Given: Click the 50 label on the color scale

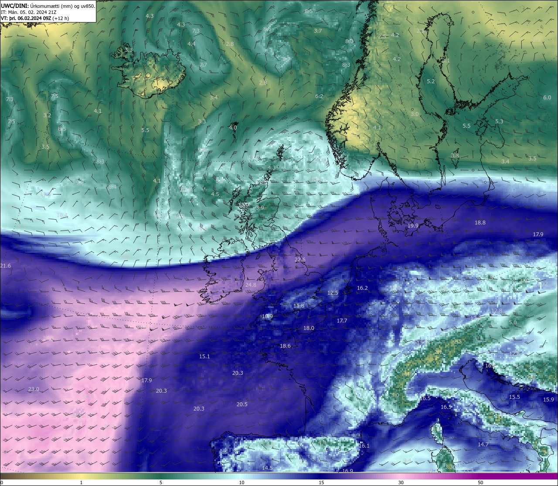Looking at the screenshot, I should click(480, 483).
